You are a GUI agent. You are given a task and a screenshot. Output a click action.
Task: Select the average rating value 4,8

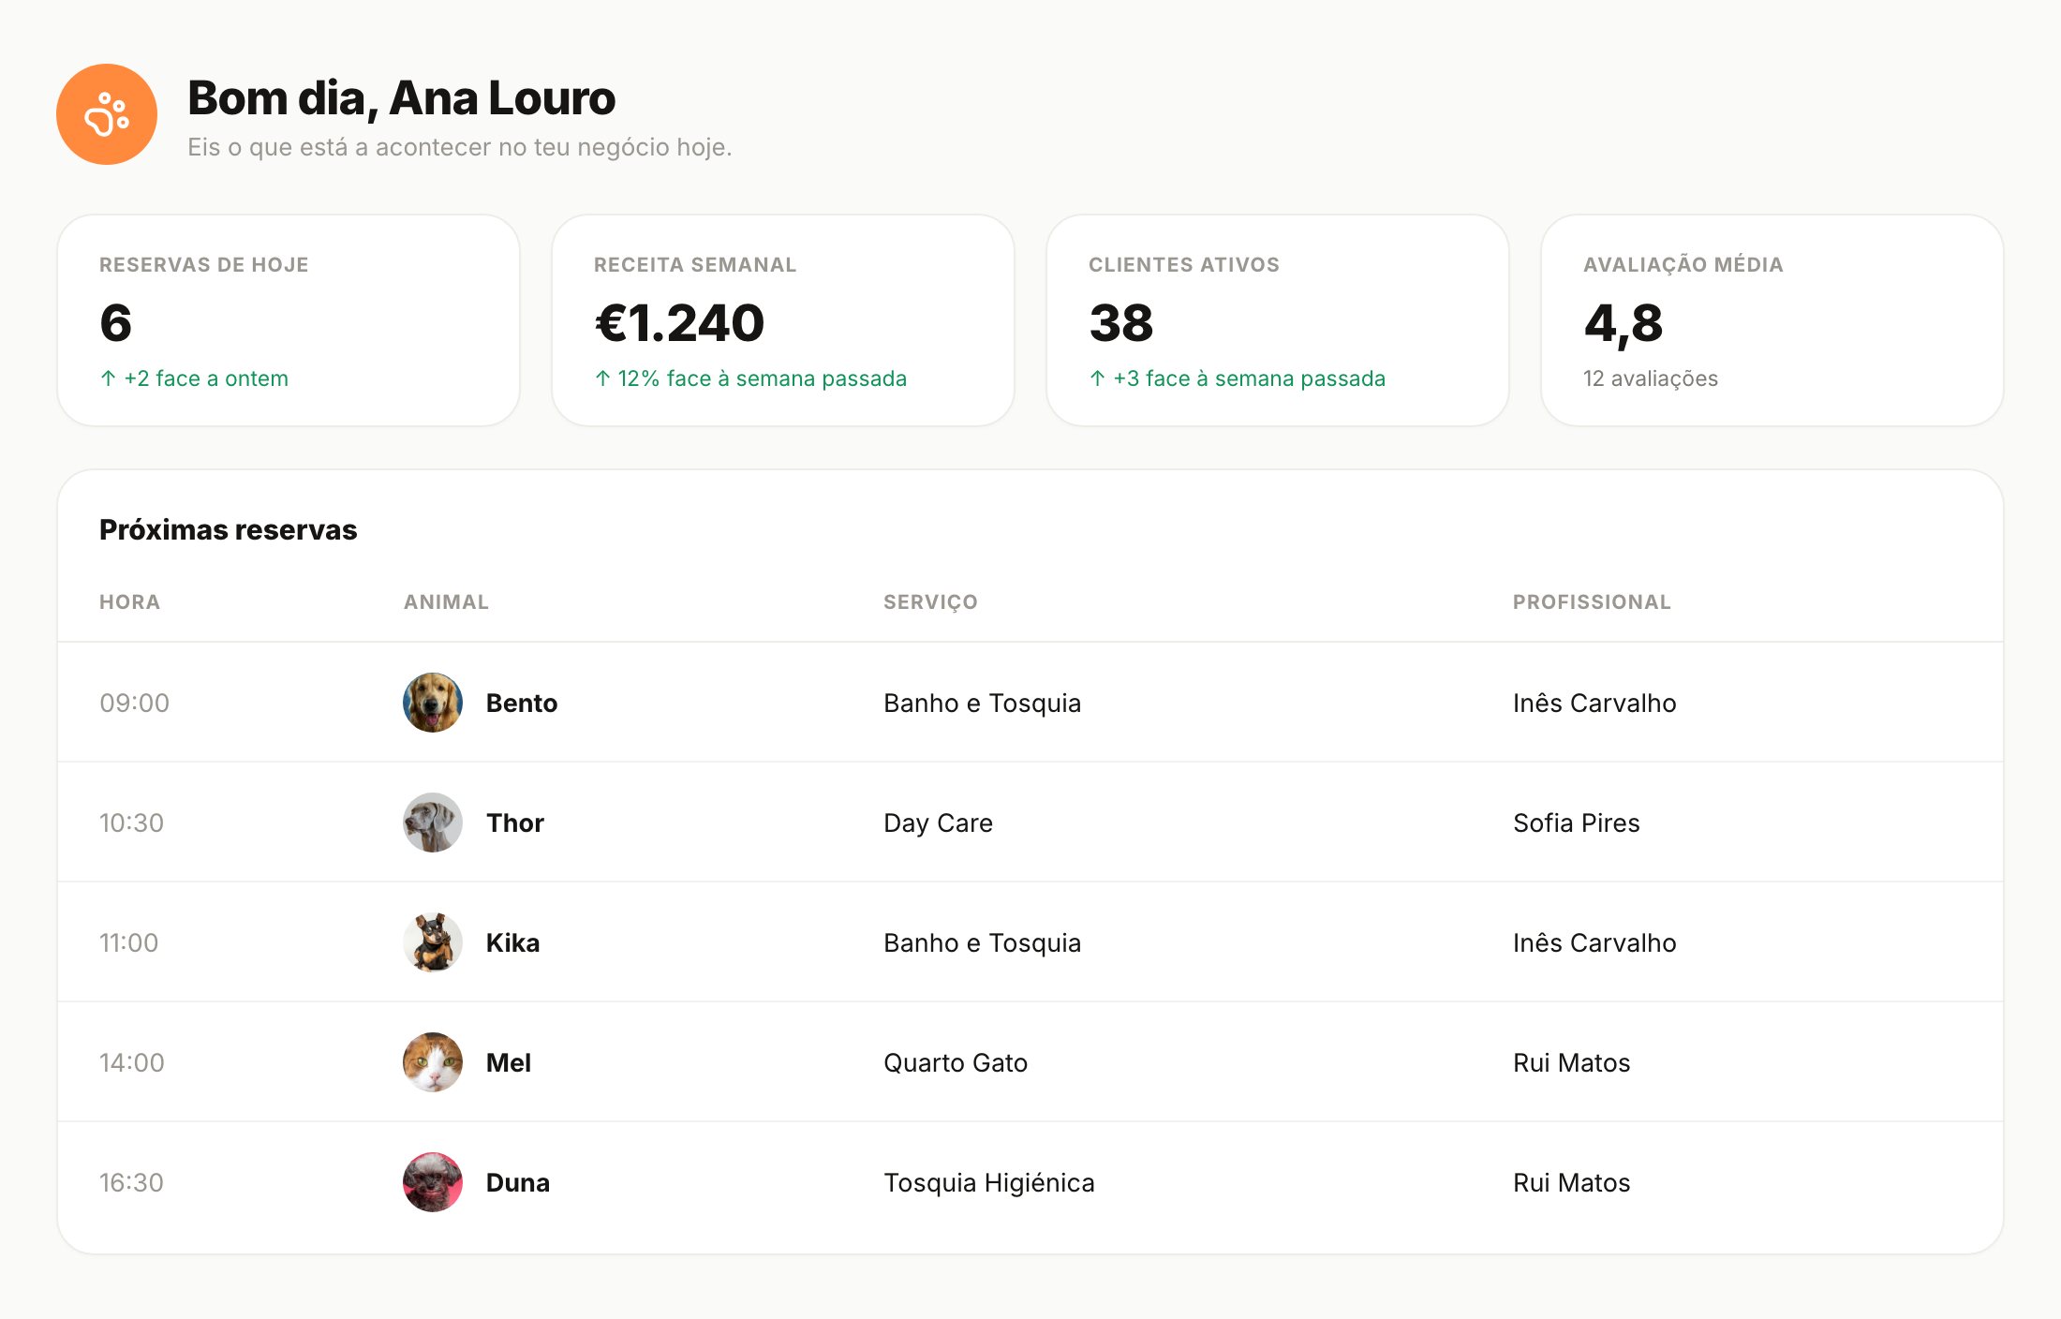pos(1624,324)
